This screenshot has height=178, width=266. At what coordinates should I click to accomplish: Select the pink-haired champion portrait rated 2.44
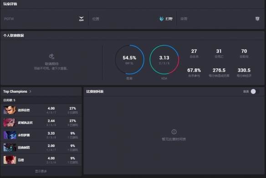10,123
